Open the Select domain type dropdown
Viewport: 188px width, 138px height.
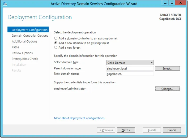point(130,63)
